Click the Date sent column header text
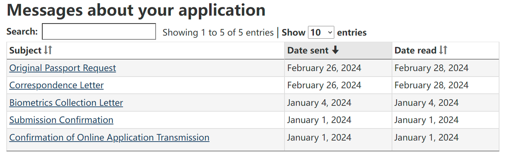This screenshot has width=519, height=160. point(308,50)
